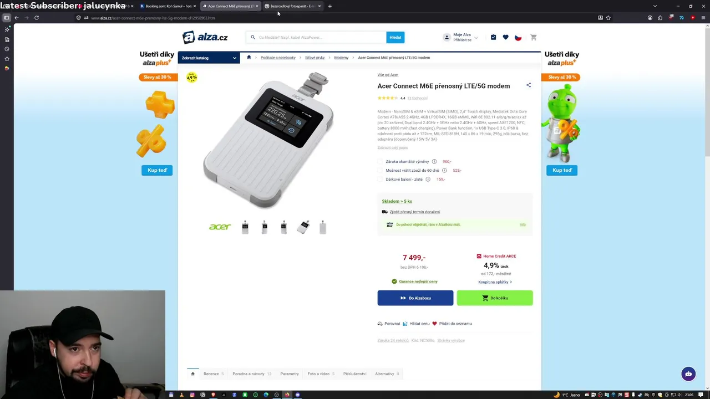This screenshot has width=710, height=399.
Task: Tick Možnost vrátit zboží do 60 dnů
Action: [381, 171]
